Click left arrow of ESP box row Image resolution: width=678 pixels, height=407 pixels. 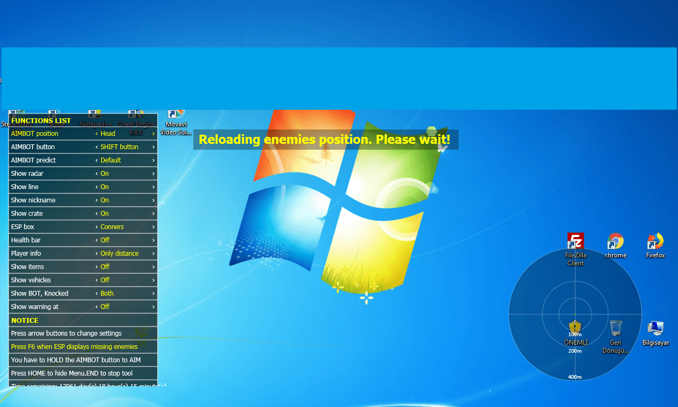coord(96,227)
